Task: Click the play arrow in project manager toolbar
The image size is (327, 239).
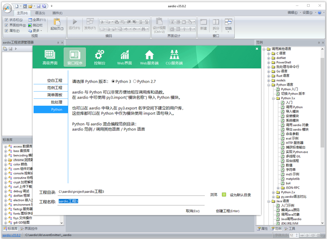Action: (x=15, y=49)
